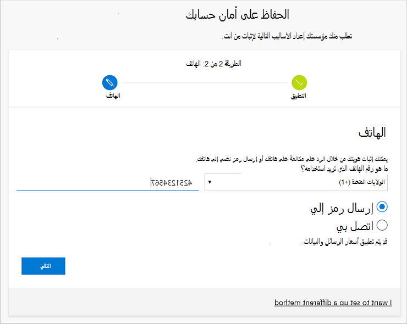This screenshot has height=324, width=407.
Task: Click the question text "ما هو رقم الهاتف الذي تريد استخدامه؟"
Action: (x=344, y=169)
